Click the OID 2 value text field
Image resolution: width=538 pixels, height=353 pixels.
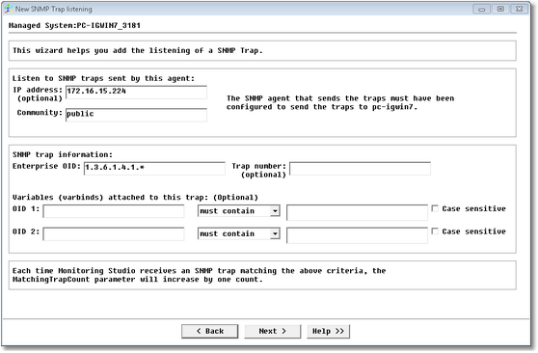[x=357, y=235]
